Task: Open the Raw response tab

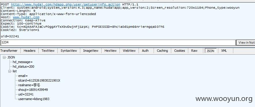Action: tap(194, 51)
